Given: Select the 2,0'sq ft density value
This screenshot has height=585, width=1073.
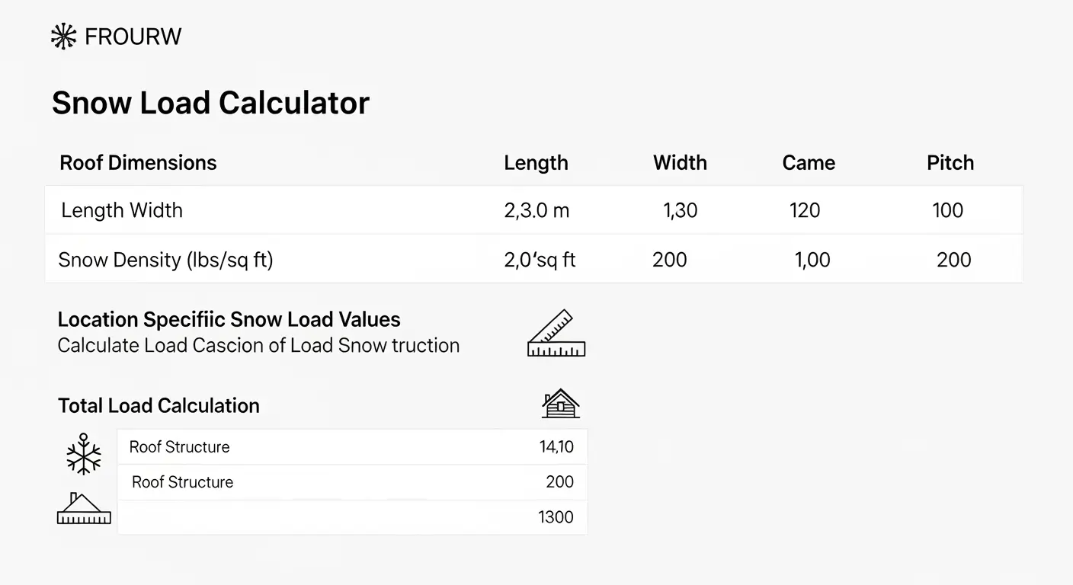Looking at the screenshot, I should pyautogui.click(x=540, y=259).
